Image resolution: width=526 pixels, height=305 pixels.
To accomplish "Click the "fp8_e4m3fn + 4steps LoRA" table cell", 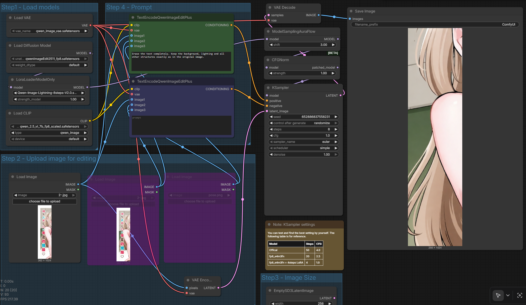I will click(x=286, y=263).
